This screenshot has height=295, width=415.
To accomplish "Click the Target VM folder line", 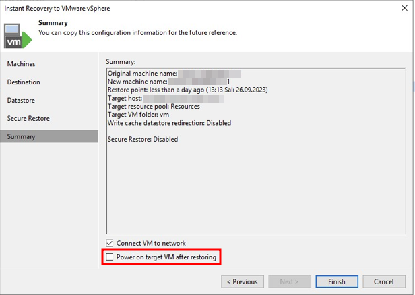I will [x=138, y=115].
